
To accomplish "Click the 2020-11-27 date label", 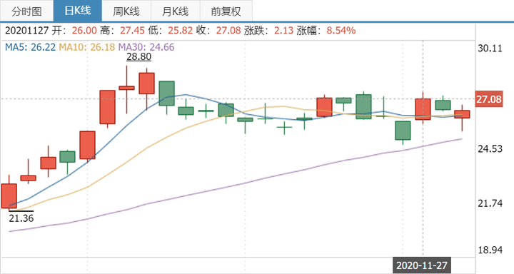I will pos(422,265).
